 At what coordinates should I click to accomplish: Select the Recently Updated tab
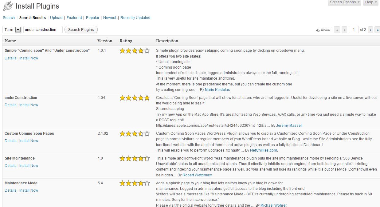tap(135, 18)
